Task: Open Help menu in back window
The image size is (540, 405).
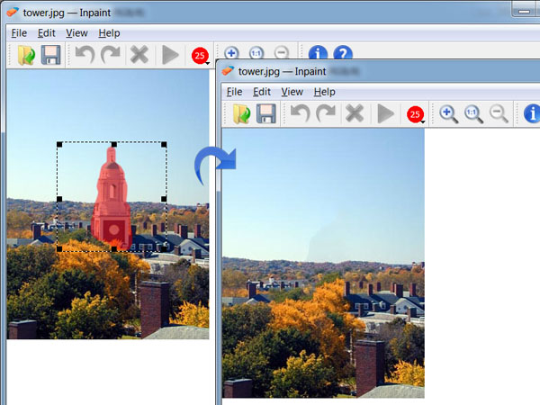Action: (109, 33)
